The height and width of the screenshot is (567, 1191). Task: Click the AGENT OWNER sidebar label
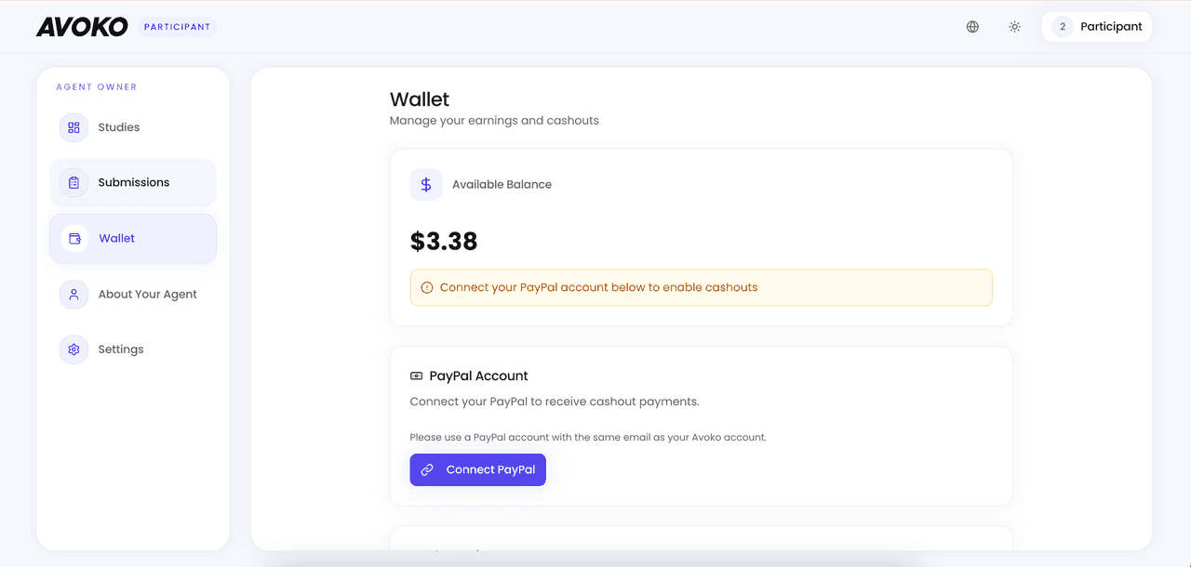click(x=97, y=87)
